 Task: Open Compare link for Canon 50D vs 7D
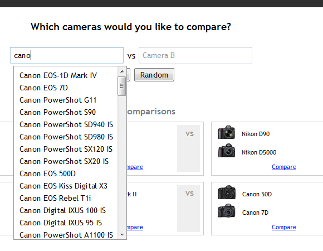pyautogui.click(x=284, y=227)
